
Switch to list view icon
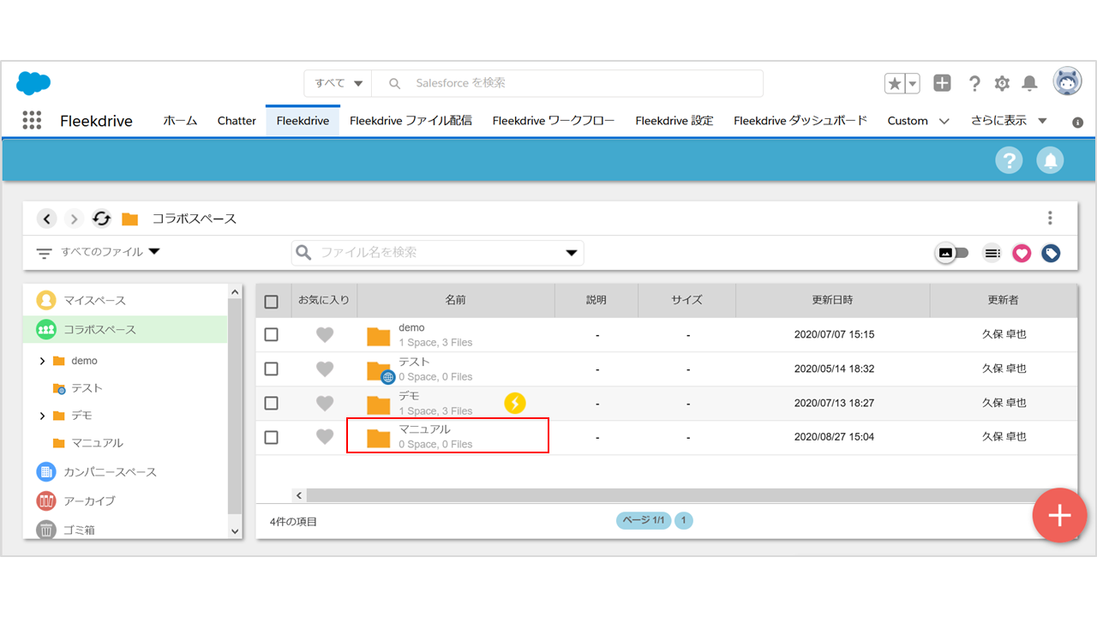992,253
